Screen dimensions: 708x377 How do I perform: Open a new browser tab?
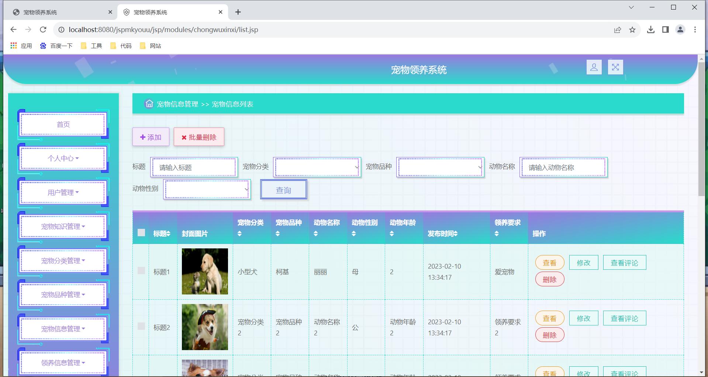(238, 12)
